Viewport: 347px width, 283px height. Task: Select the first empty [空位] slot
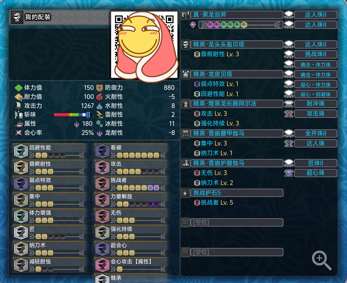[237, 222]
